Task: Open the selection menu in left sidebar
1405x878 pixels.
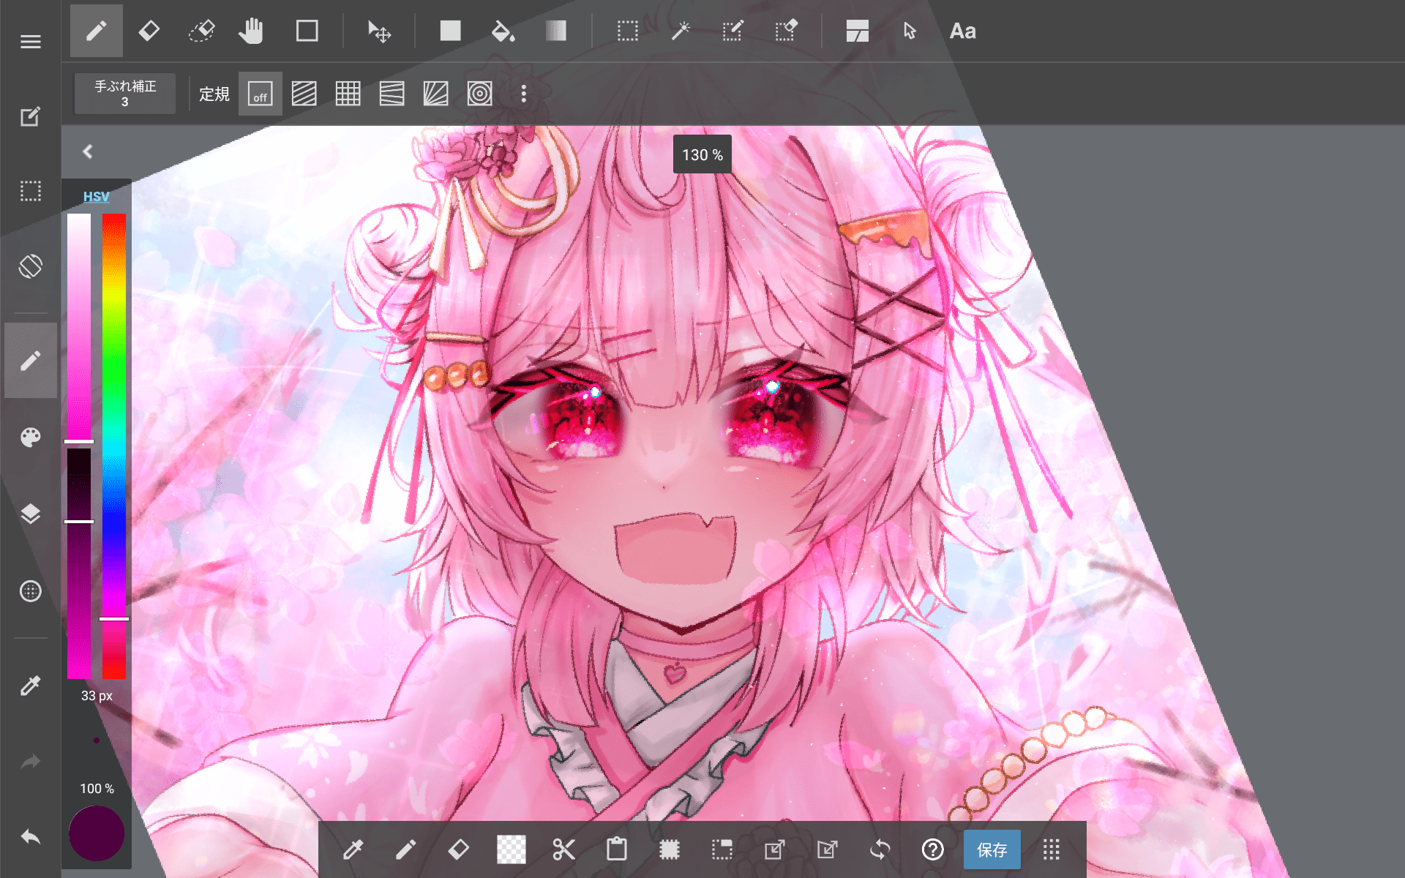Action: click(30, 192)
